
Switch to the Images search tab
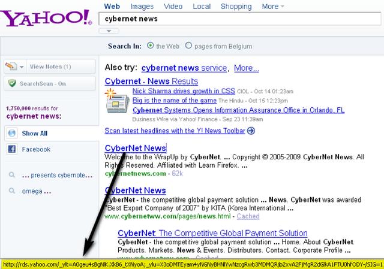click(142, 7)
